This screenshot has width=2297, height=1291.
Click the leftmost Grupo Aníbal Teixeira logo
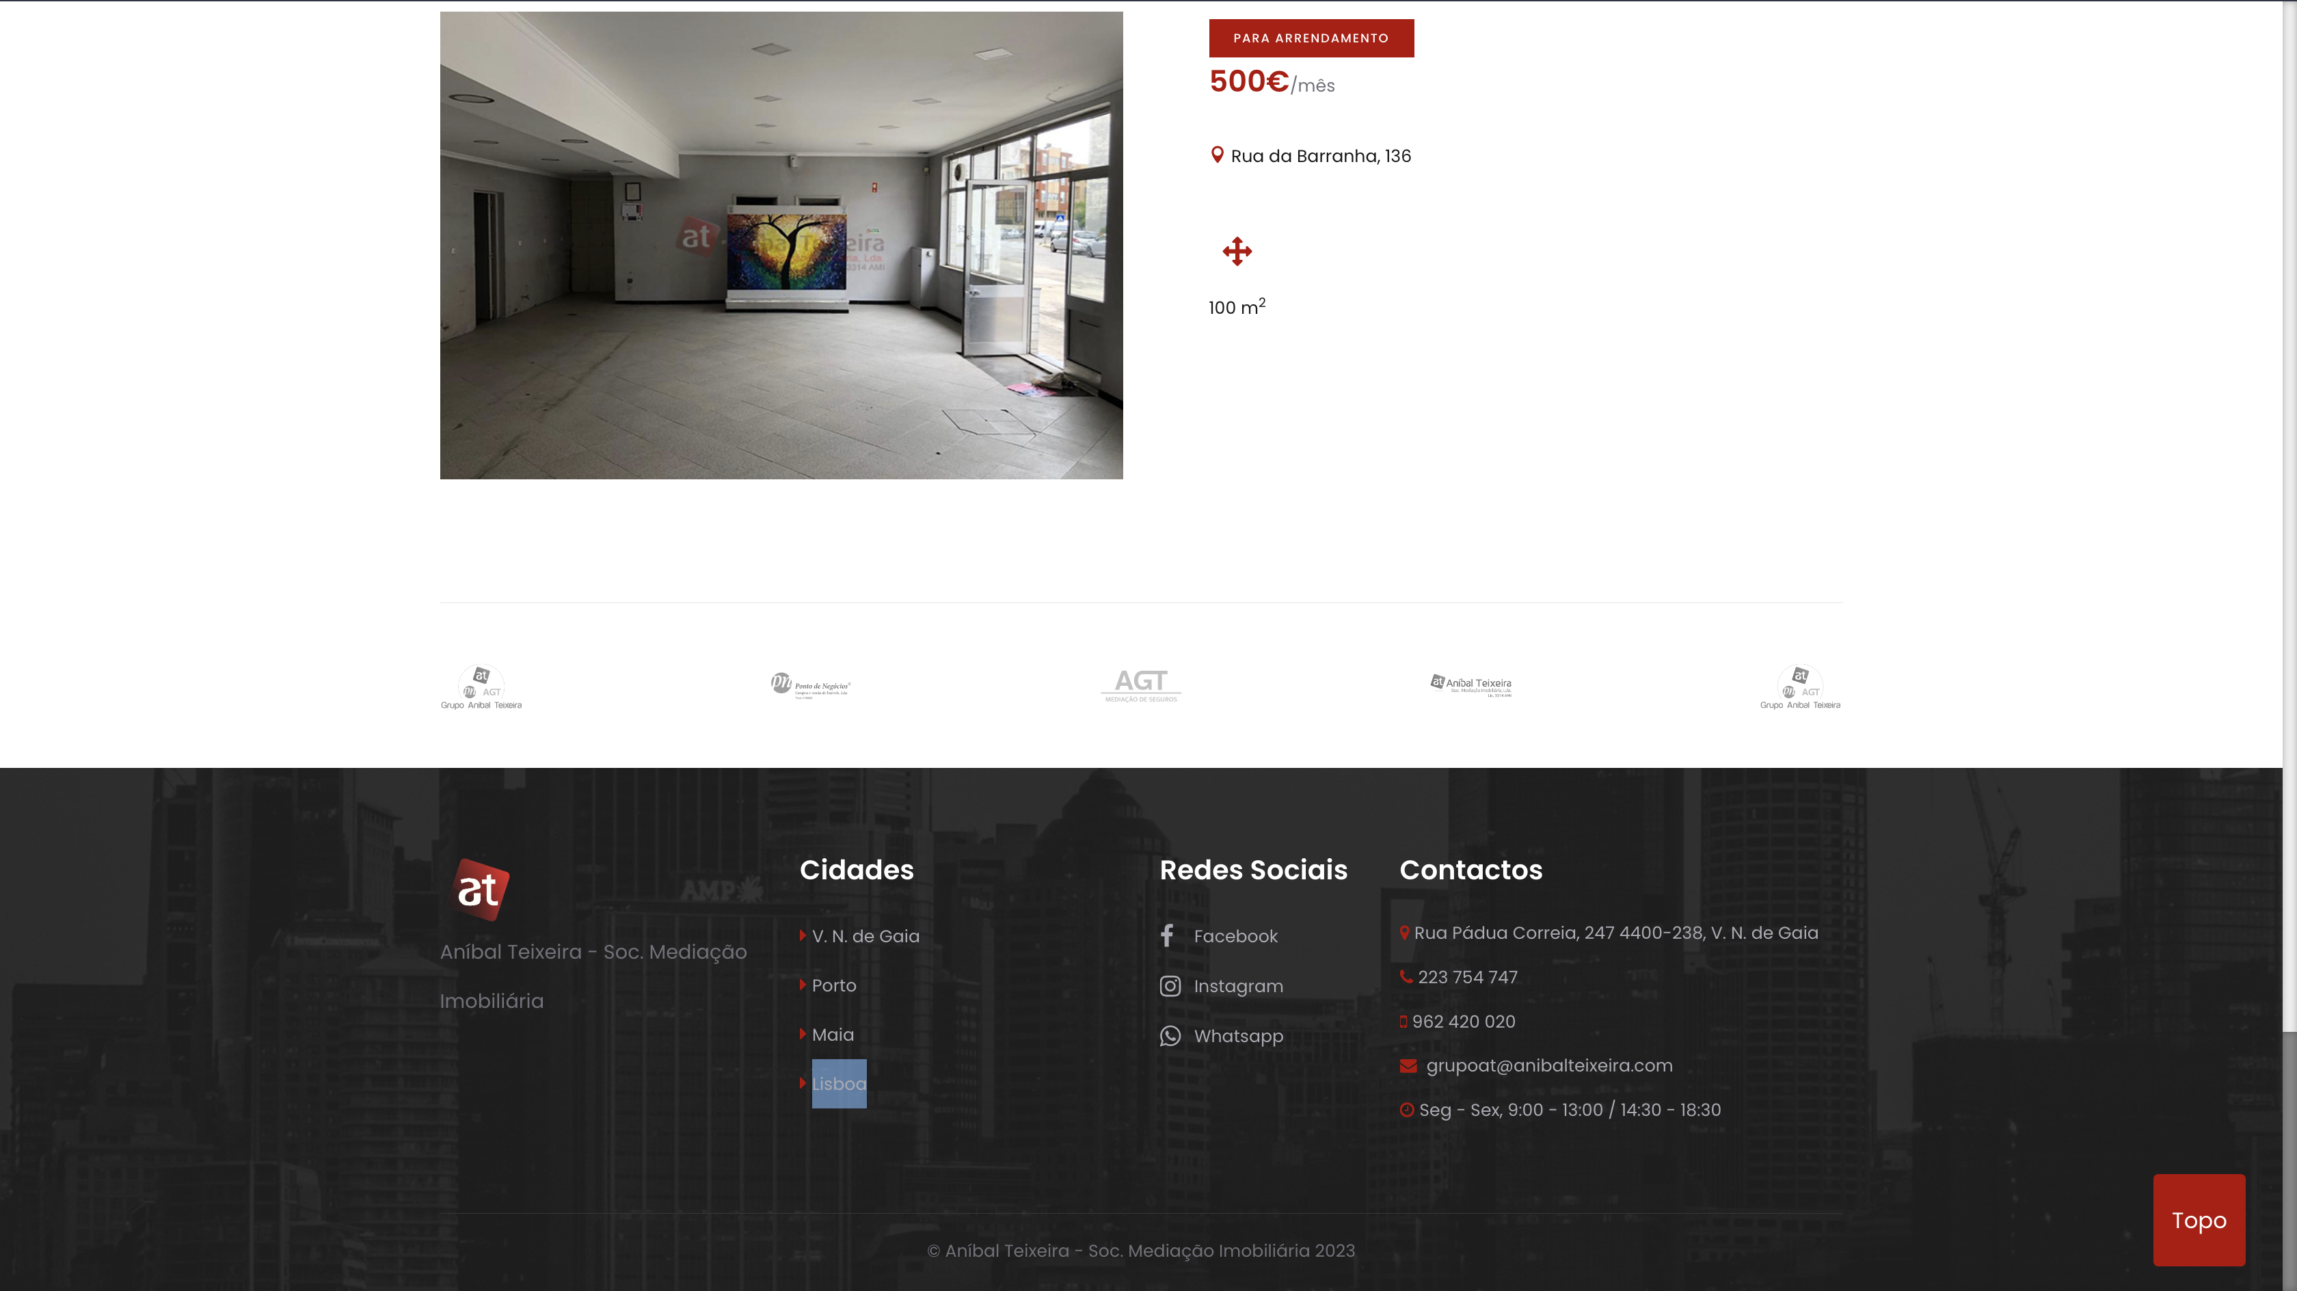[x=481, y=687]
